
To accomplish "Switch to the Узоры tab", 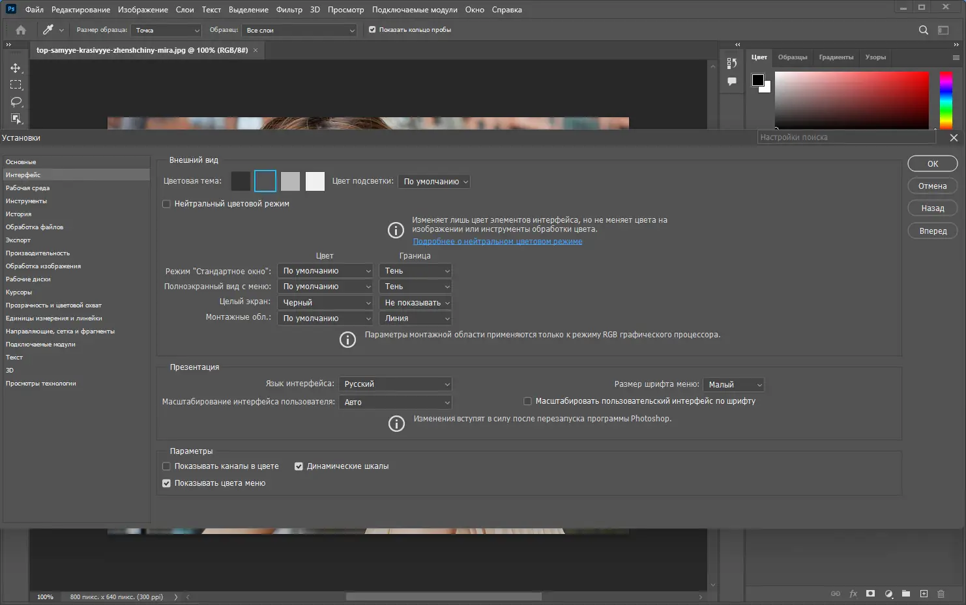I will [875, 57].
